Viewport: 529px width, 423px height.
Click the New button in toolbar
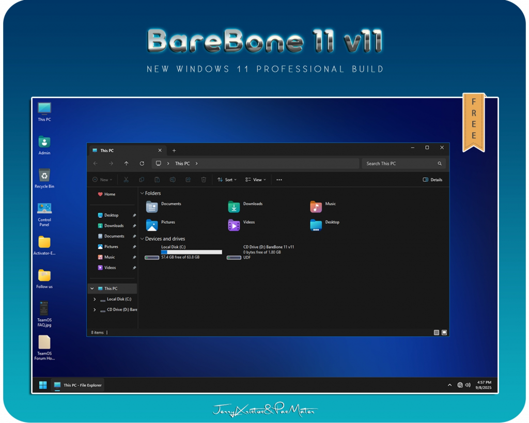tap(102, 180)
